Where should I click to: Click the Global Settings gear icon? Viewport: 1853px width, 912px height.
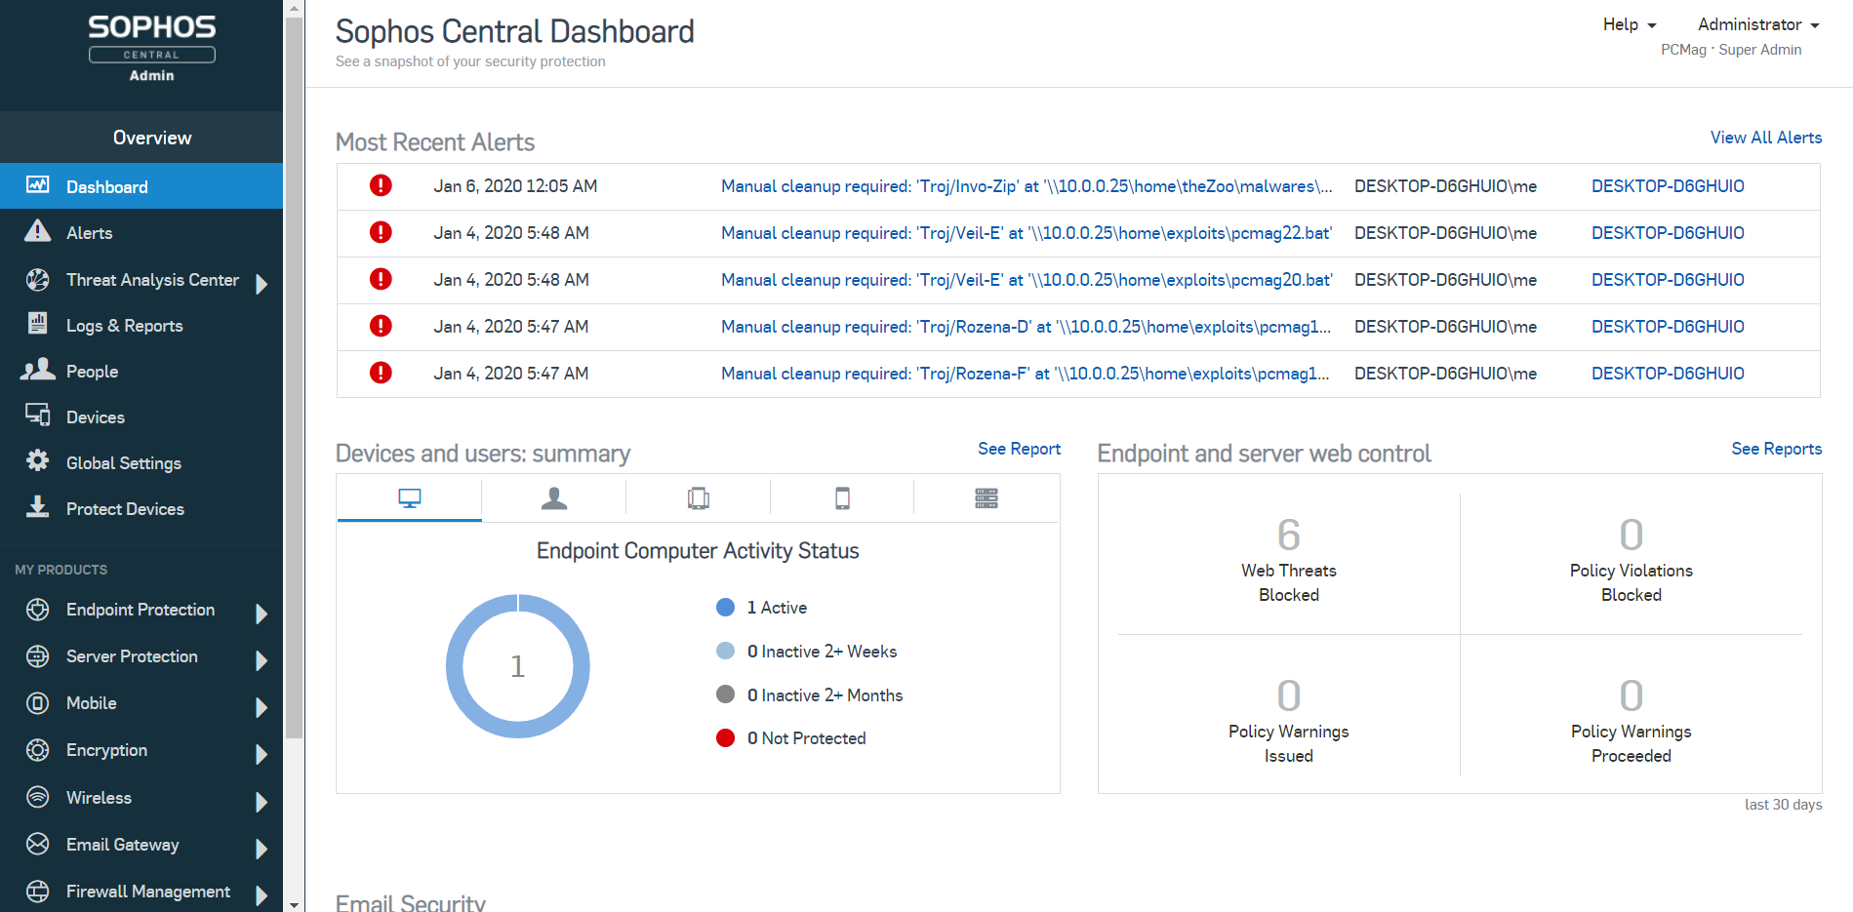tap(37, 460)
